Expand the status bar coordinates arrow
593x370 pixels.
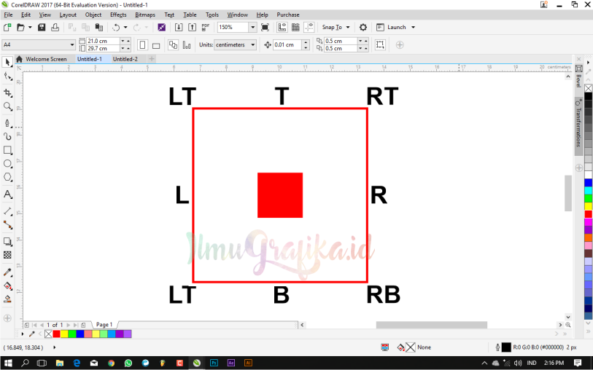[55, 347]
